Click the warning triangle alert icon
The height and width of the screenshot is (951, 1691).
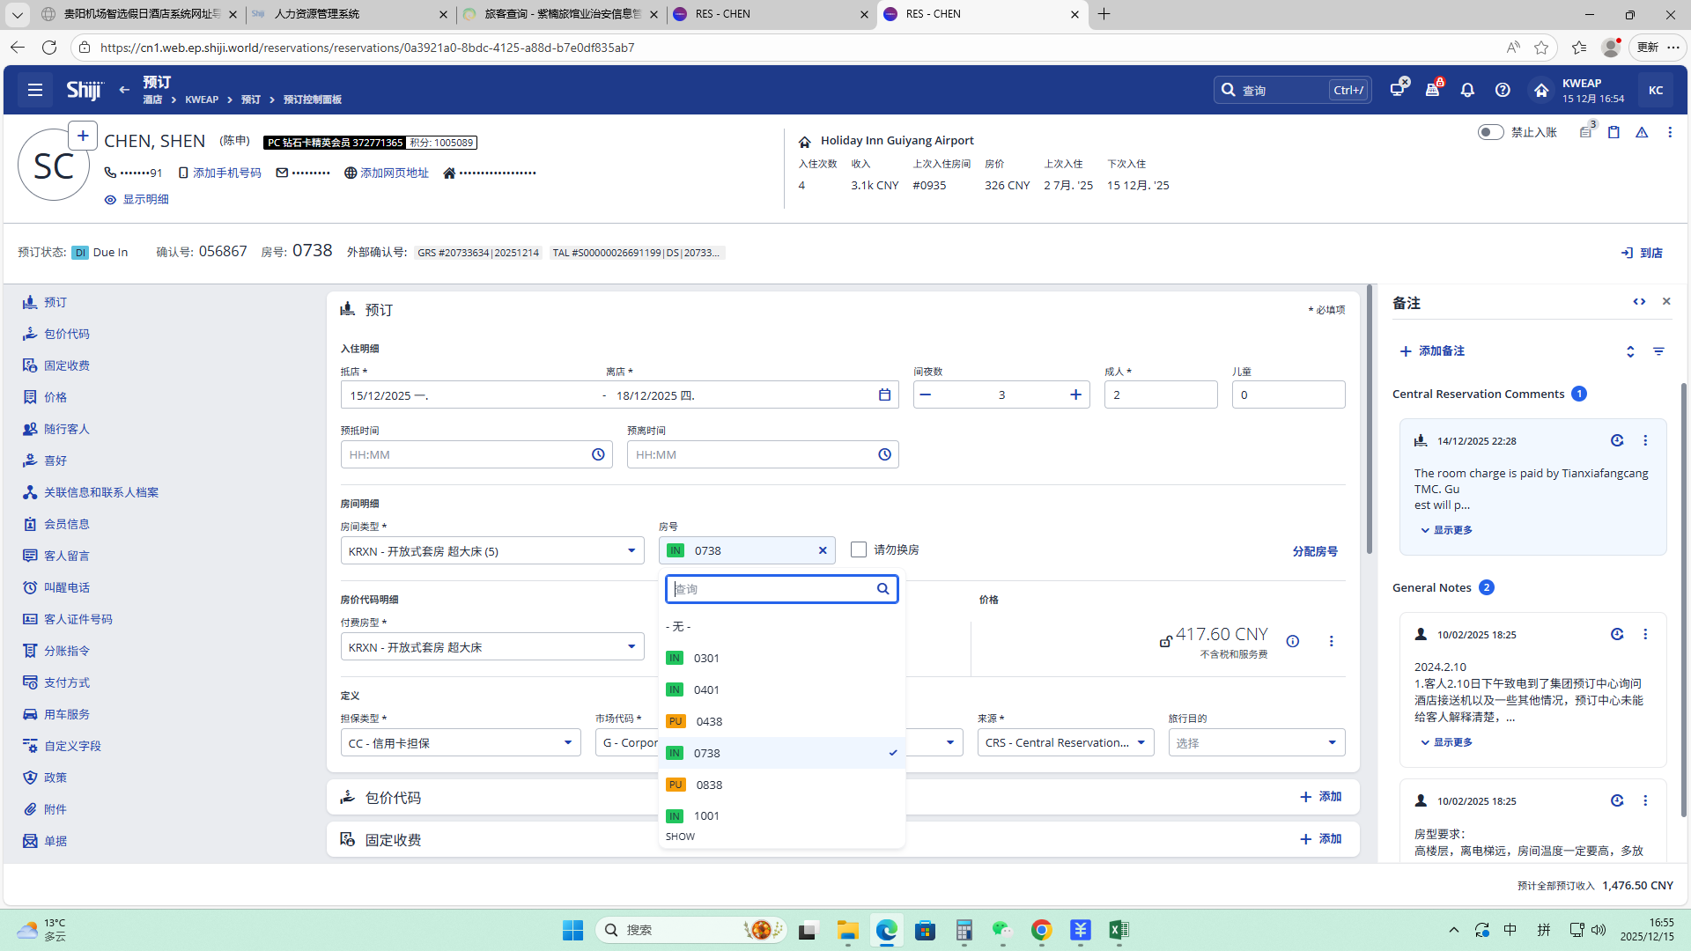tap(1642, 132)
